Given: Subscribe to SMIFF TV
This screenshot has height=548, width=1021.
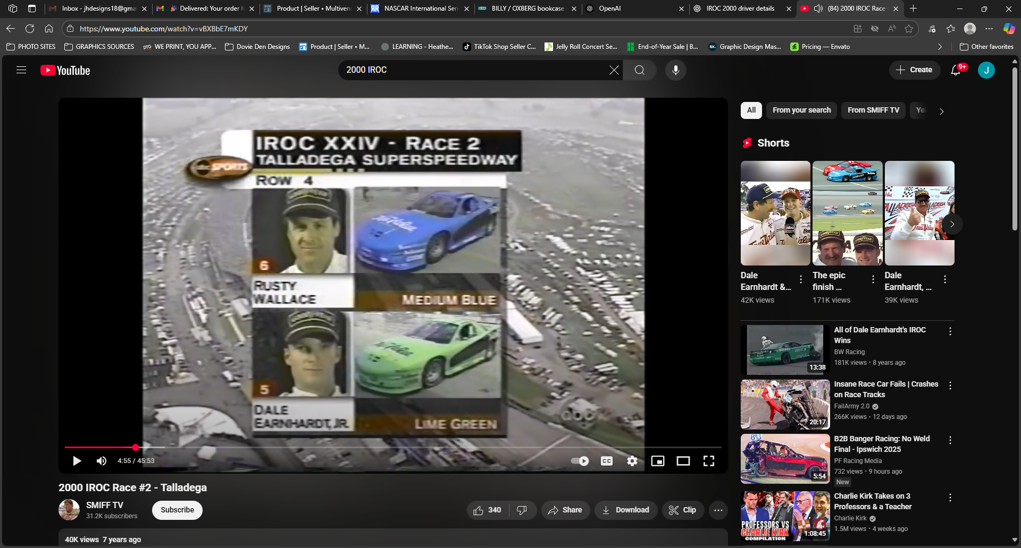Looking at the screenshot, I should click(x=177, y=510).
